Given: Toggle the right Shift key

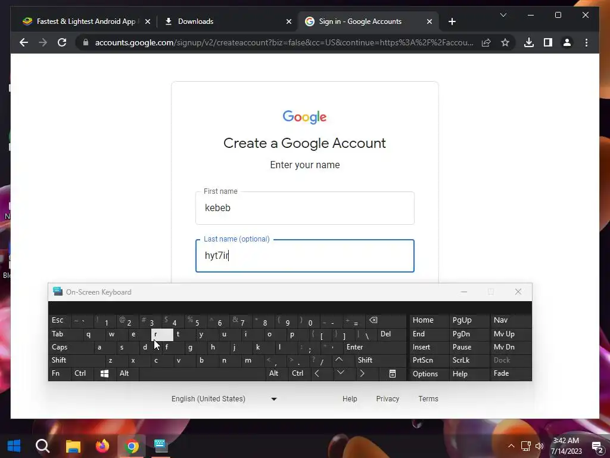Looking at the screenshot, I should tap(380, 360).
